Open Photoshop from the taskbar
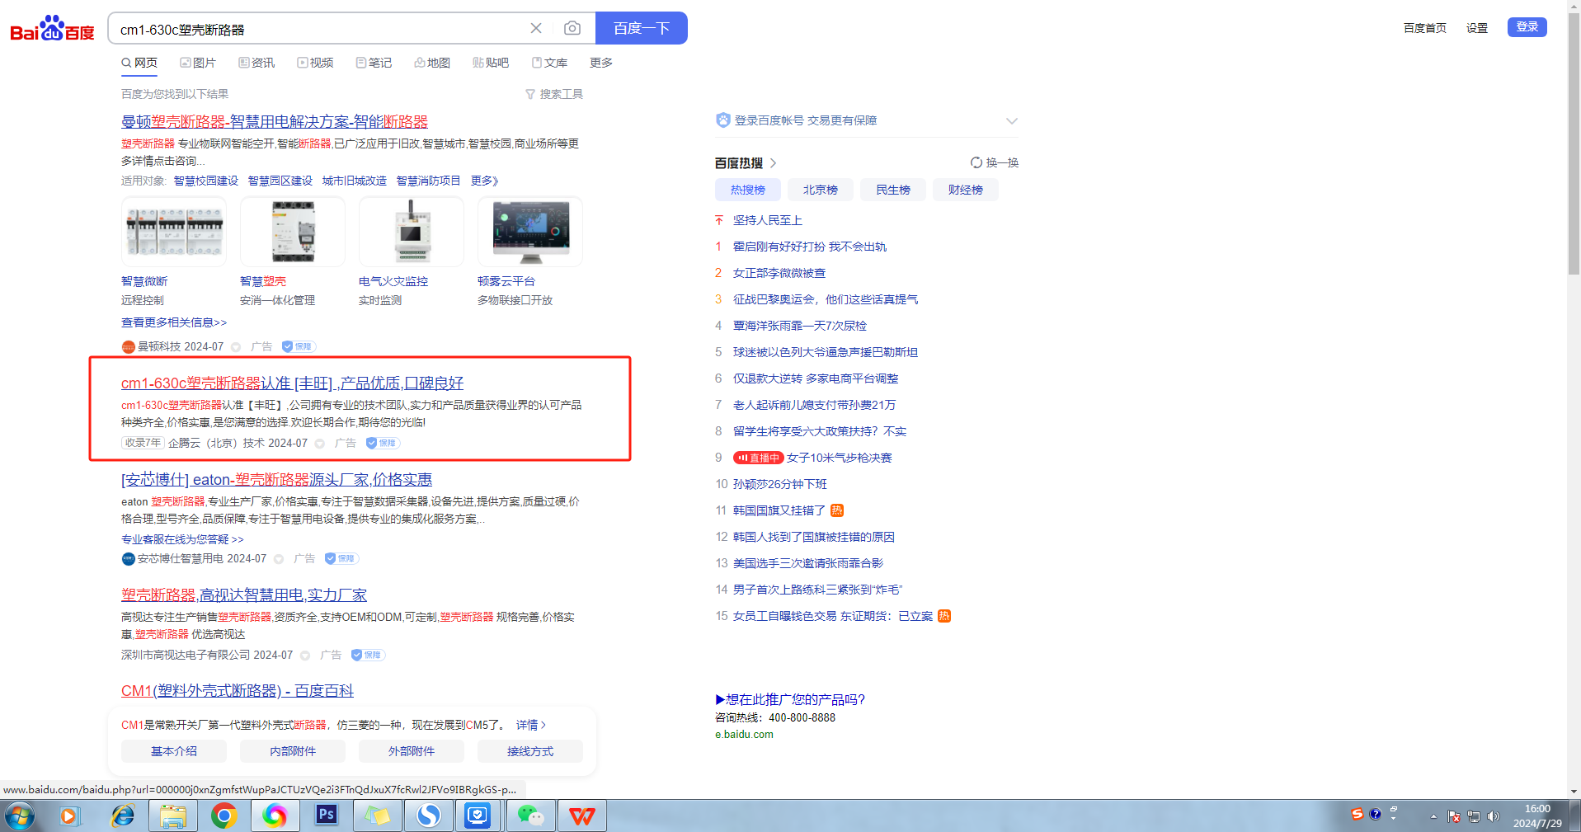This screenshot has width=1581, height=832. click(327, 816)
